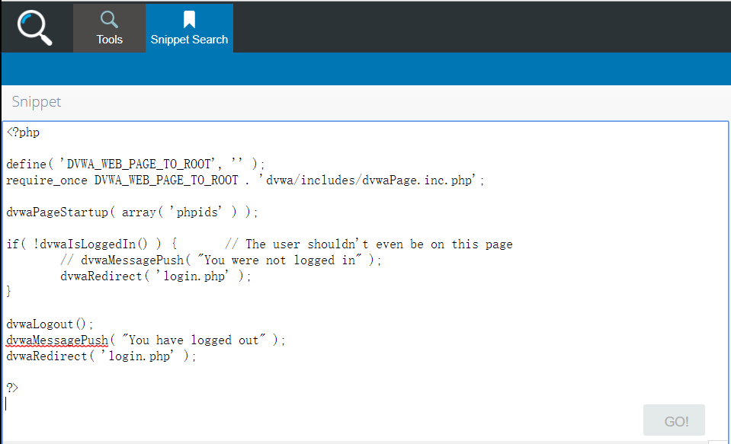The width and height of the screenshot is (731, 444).
Task: Click the define DVWA_WEB_PAGE_TO_ROOT line
Action: (135, 164)
